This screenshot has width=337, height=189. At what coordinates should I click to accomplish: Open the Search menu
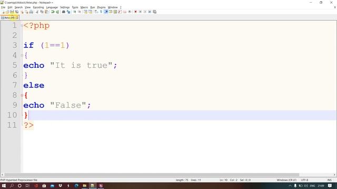coord(18,7)
